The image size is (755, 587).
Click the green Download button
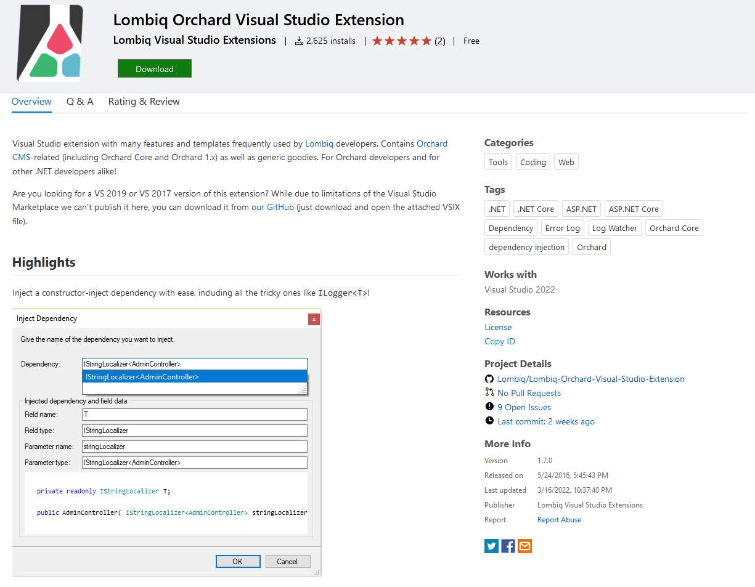(x=155, y=69)
